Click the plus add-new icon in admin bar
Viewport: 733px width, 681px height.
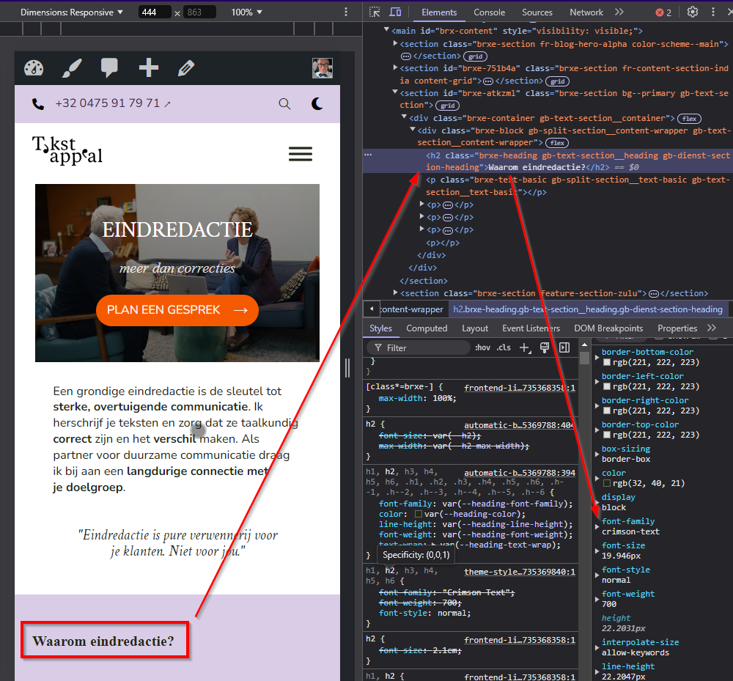click(x=149, y=67)
